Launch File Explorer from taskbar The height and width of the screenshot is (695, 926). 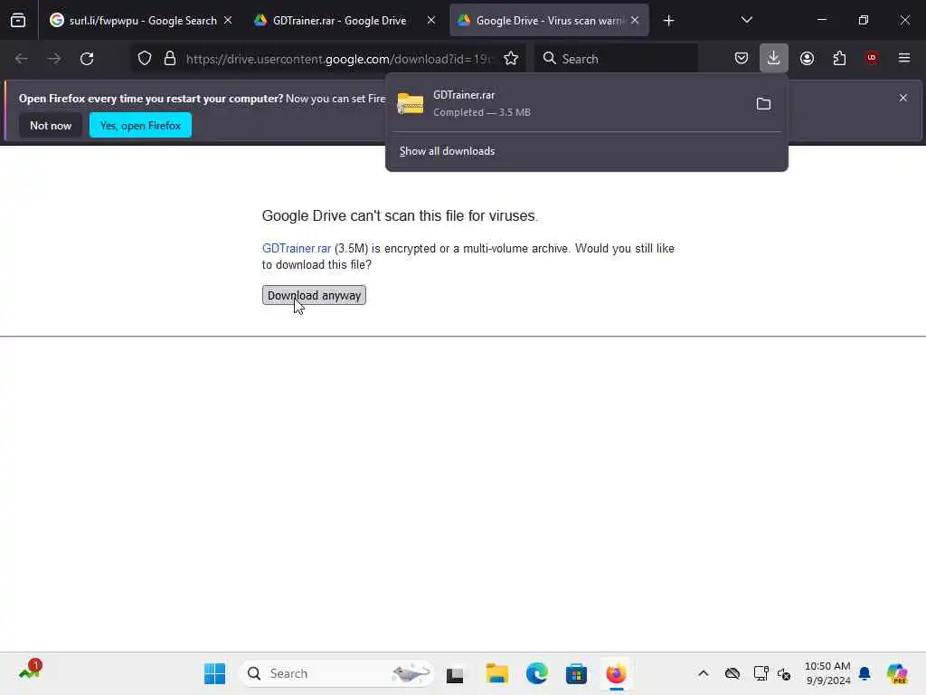[x=496, y=673]
